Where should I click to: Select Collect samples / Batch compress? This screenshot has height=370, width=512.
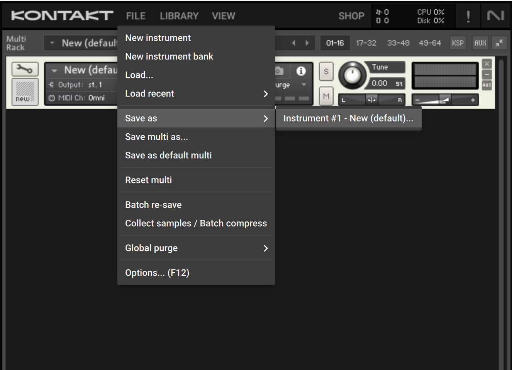coord(196,223)
